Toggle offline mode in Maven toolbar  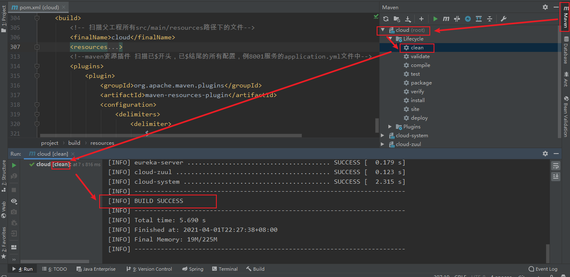457,19
